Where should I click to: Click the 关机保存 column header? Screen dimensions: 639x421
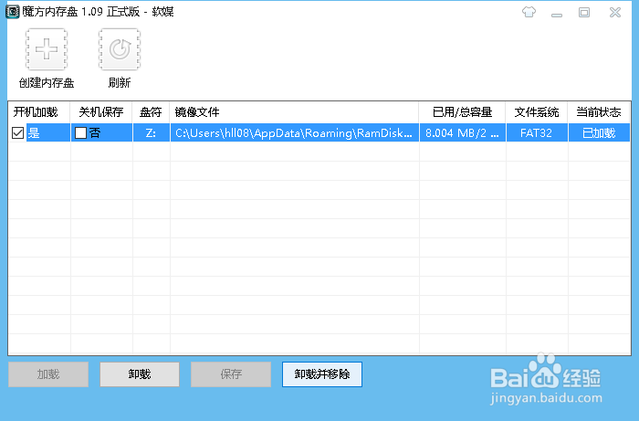pos(101,112)
